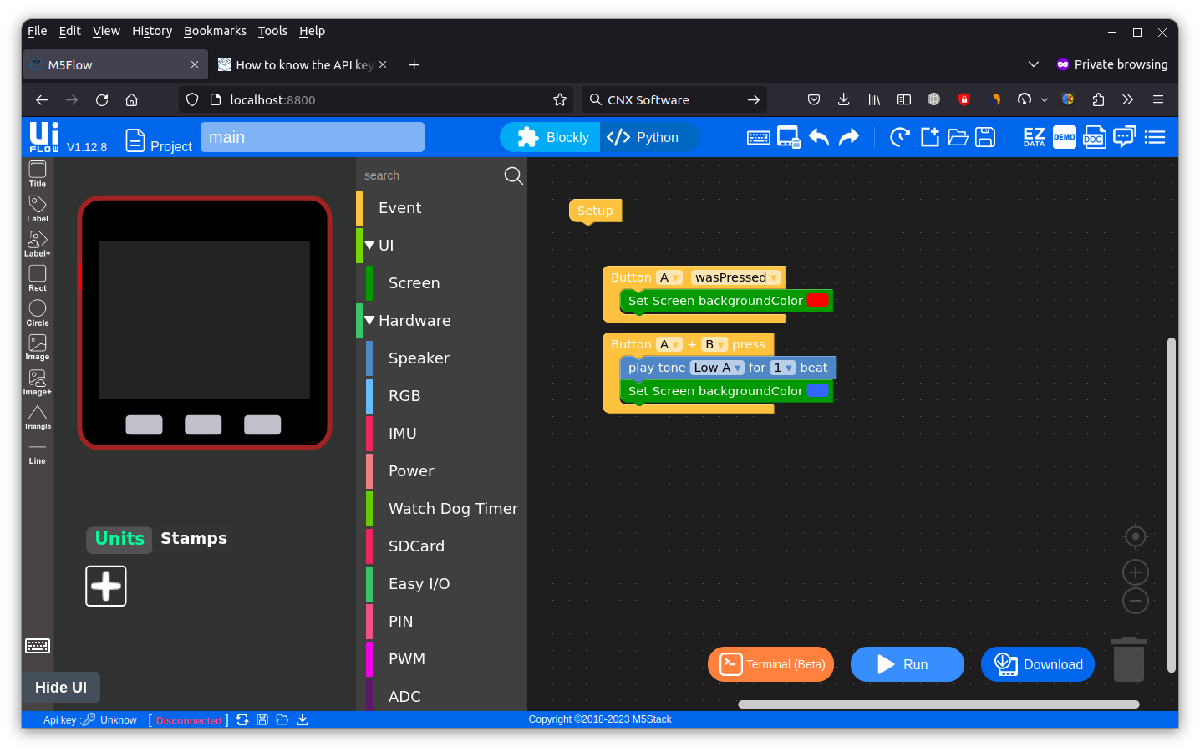1200x752 pixels.
Task: Add a new unit with plus button
Action: point(106,586)
